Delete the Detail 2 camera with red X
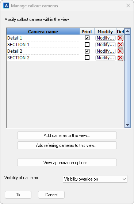The height and width of the screenshot is (204, 134). tap(120, 51)
